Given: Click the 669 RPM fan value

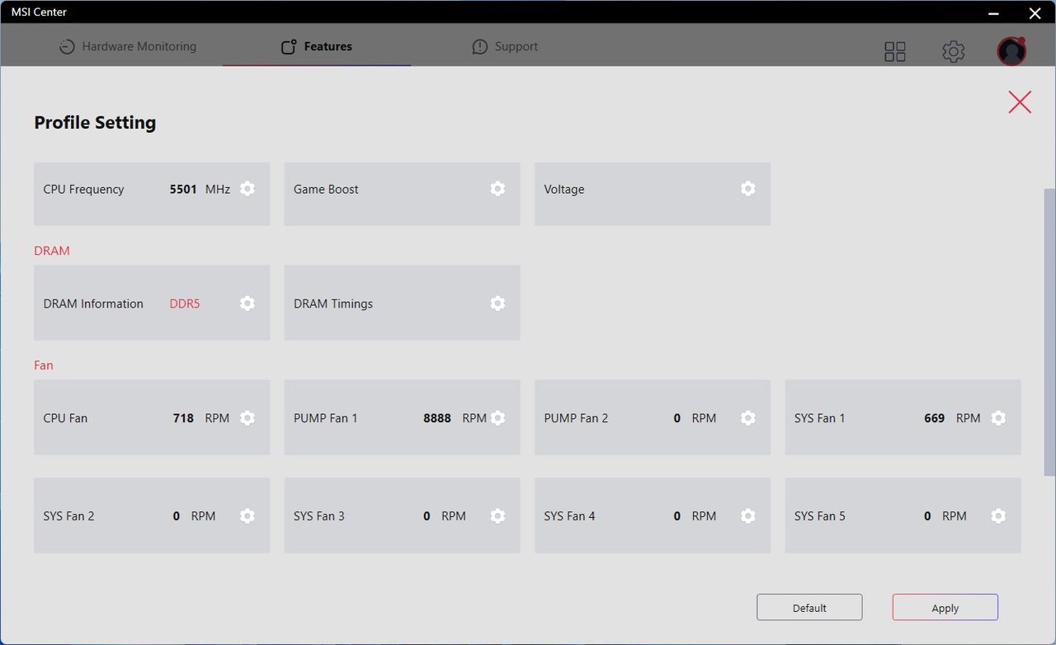Looking at the screenshot, I should [952, 418].
